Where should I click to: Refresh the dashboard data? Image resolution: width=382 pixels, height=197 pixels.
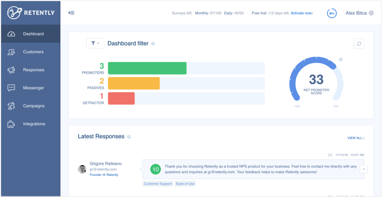pyautogui.click(x=359, y=44)
